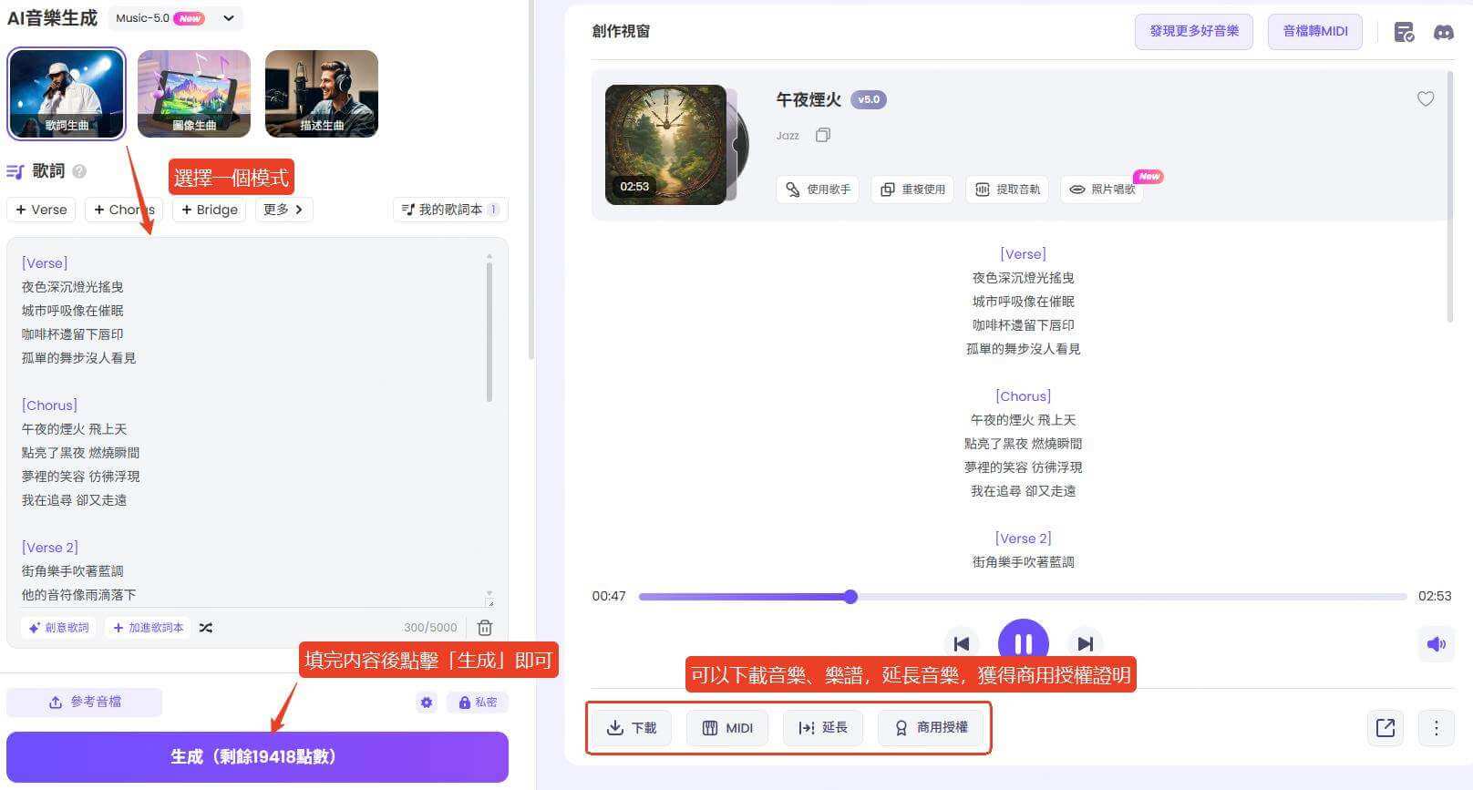Click the shuffle lyrics icon
This screenshot has height=790, width=1473.
tap(206, 628)
